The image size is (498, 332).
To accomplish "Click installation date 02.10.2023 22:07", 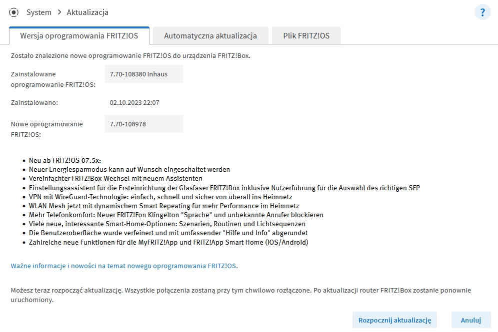I will point(134,102).
